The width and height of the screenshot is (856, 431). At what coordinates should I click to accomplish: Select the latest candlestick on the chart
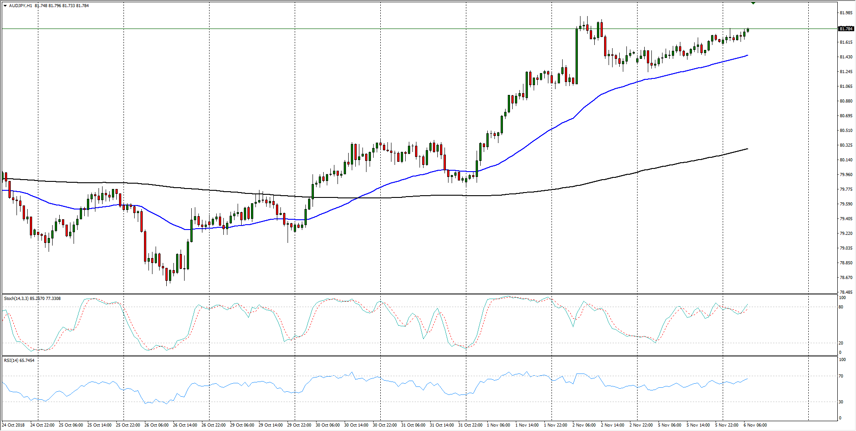pos(748,30)
